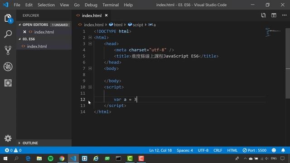Screen dimensions: 290x163
Task: Open the Edit menu
Action: (29, 5)
